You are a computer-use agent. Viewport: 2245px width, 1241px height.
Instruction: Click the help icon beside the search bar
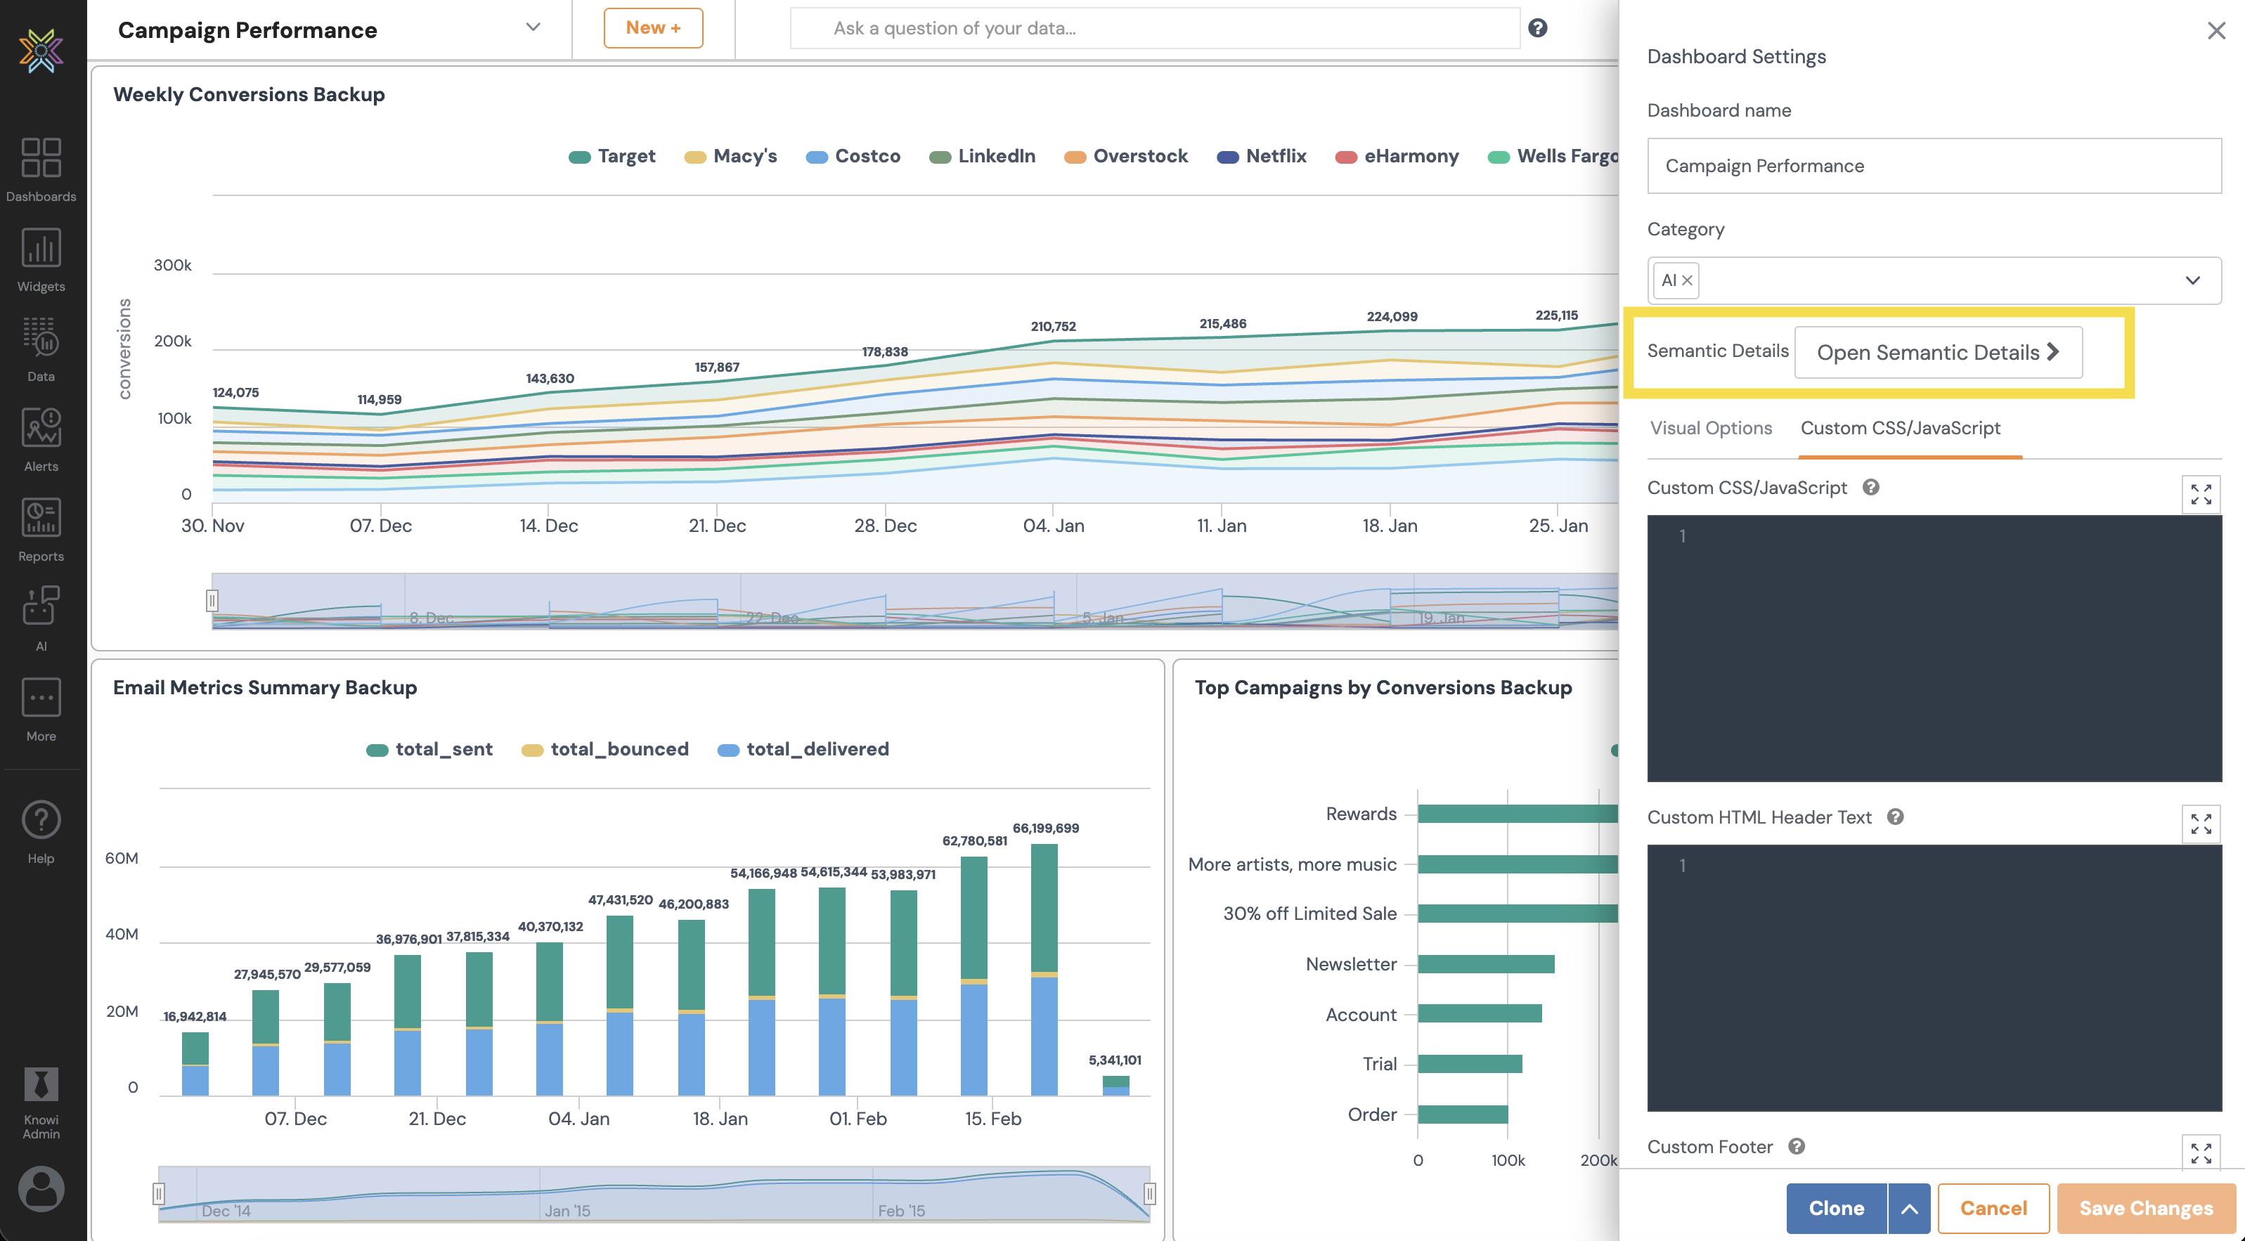pos(1538,28)
